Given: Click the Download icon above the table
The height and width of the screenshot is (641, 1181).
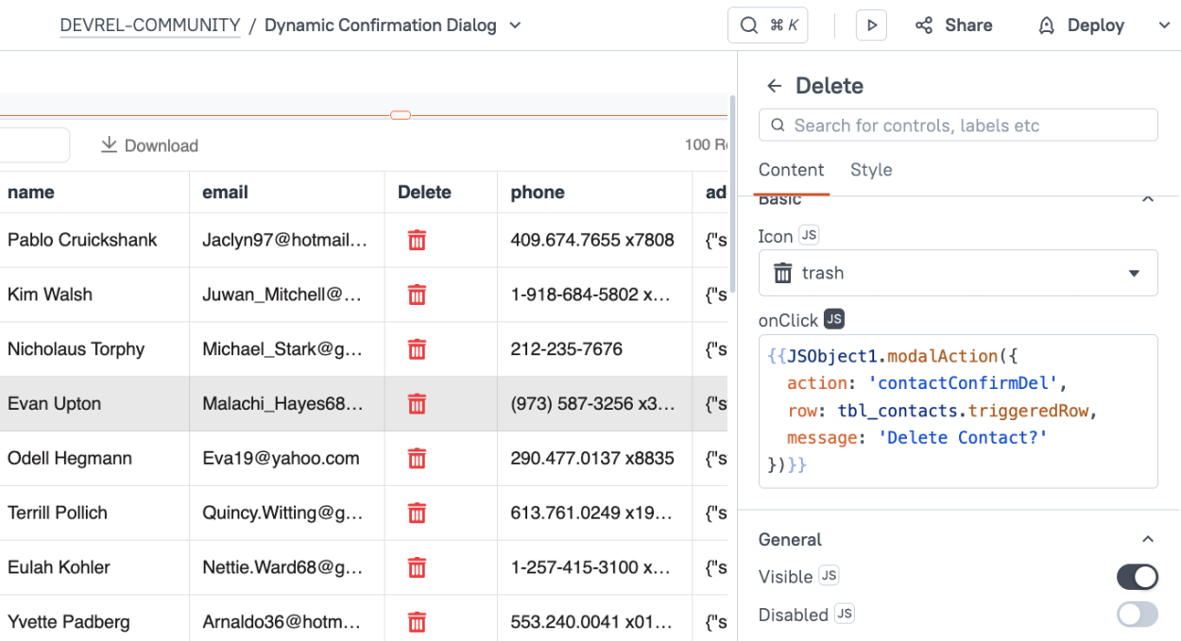Looking at the screenshot, I should click(x=109, y=144).
